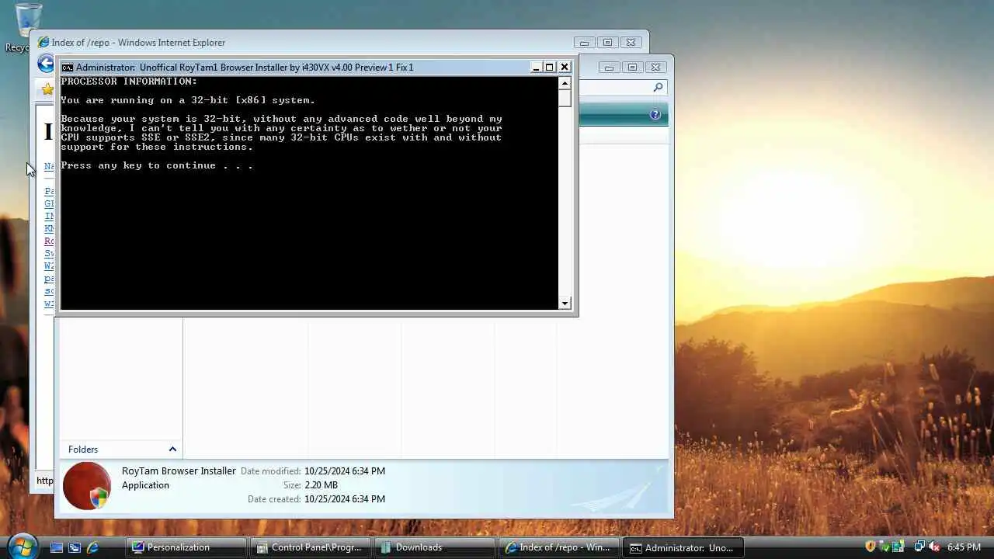Close the Internet Explorer window

pos(631,43)
